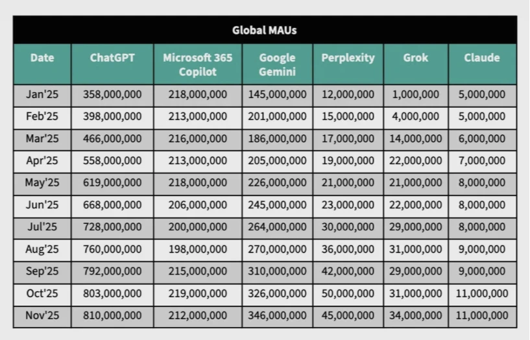Click Gemini value 346,000,000
Image resolution: width=530 pixels, height=340 pixels.
click(x=277, y=315)
